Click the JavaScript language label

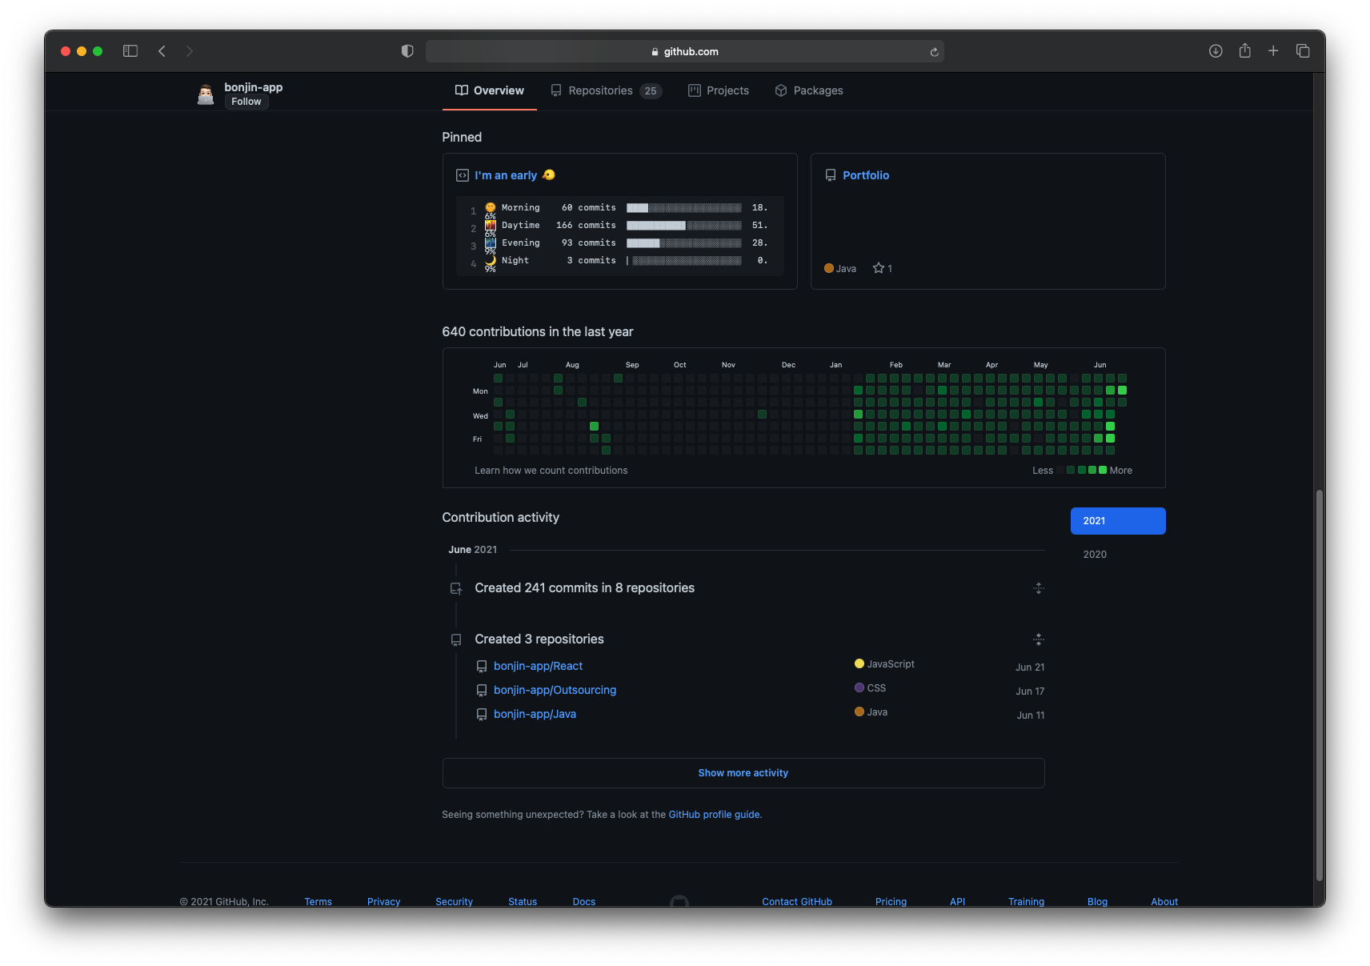coord(891,664)
